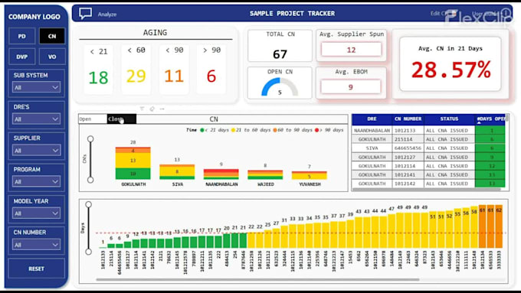This screenshot has height=293, width=521.
Task: Click the TOTAL CN value 67
Action: [x=280, y=54]
